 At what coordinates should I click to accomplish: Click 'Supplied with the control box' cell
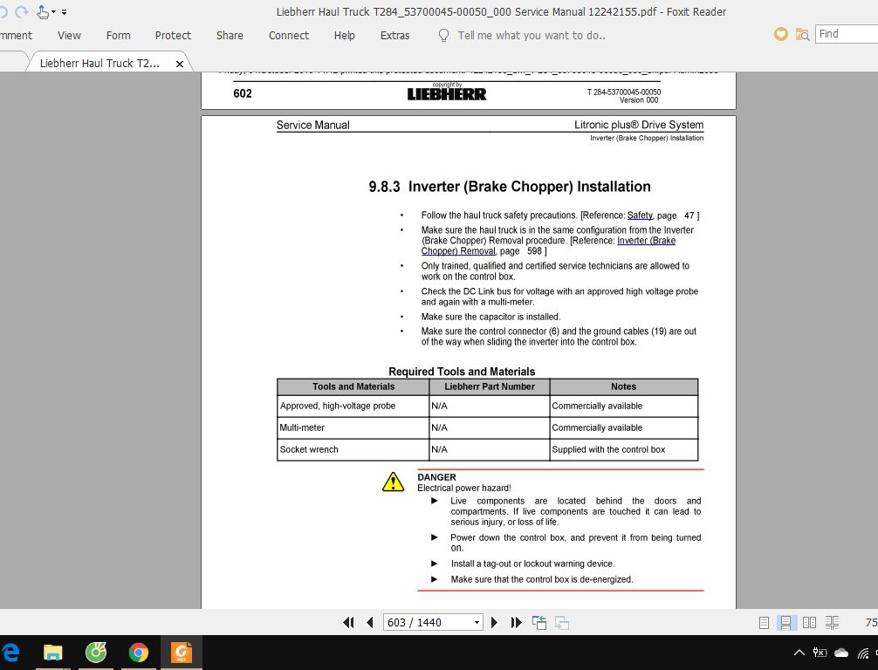point(624,449)
